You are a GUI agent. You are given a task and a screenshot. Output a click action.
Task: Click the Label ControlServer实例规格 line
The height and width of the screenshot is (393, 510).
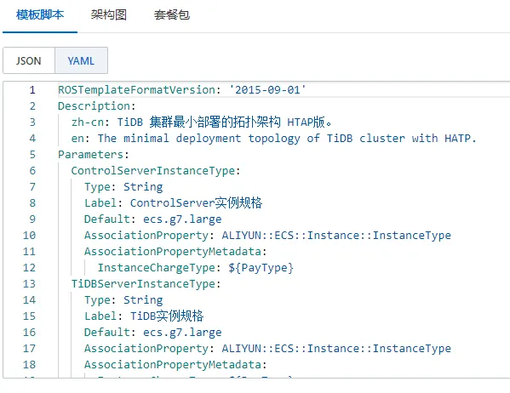click(x=173, y=202)
